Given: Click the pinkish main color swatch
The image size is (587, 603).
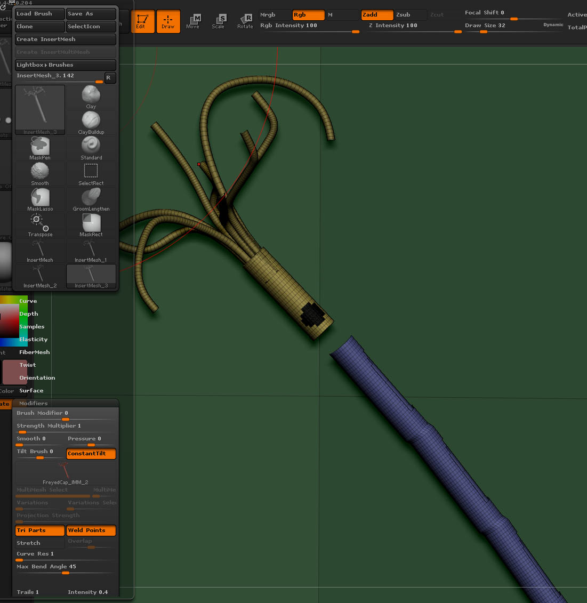Looking at the screenshot, I should [x=15, y=372].
